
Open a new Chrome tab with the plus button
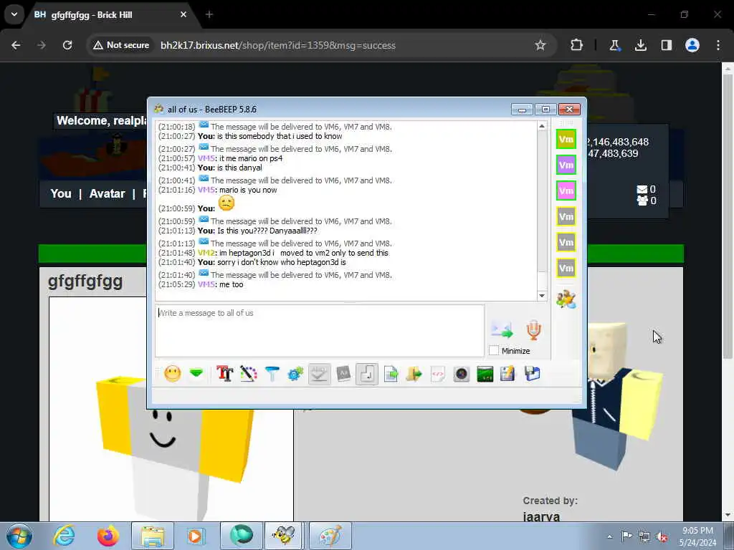209,14
